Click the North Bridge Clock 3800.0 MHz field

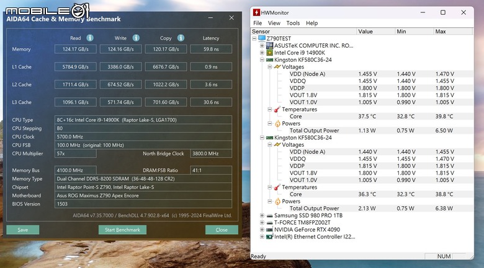tap(211, 153)
